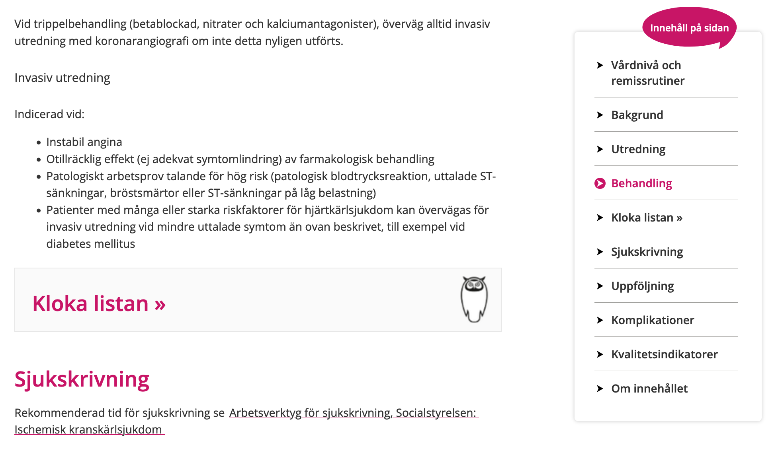Click the arrow icon beside Sjukskrivning in sidebar
The width and height of the screenshot is (778, 451).
pos(600,252)
